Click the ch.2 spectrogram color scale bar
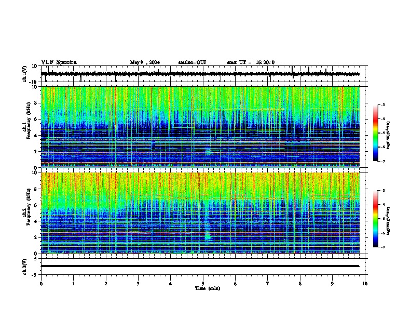This screenshot has height=318, width=411. 376,219
